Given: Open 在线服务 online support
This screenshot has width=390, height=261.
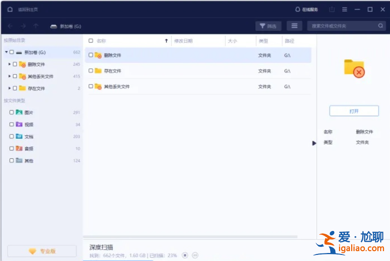Looking at the screenshot, I should [x=306, y=9].
